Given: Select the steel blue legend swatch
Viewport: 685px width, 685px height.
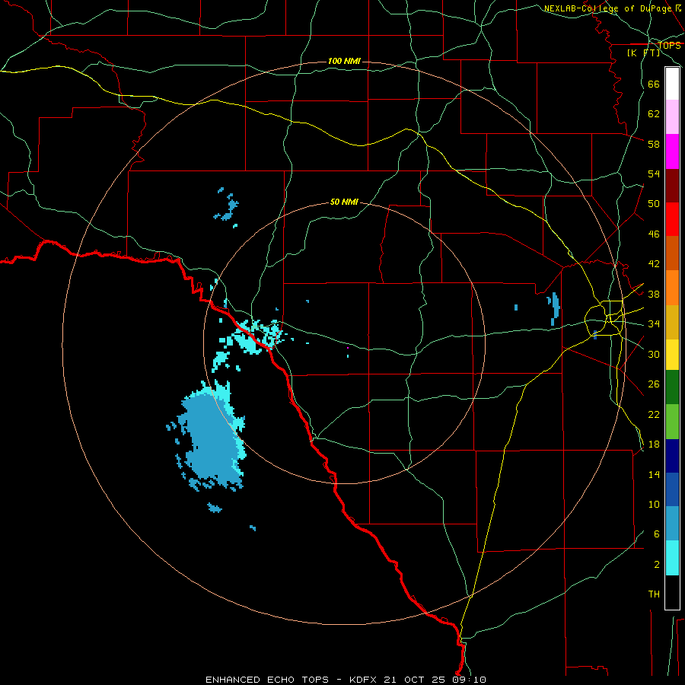Looking at the screenshot, I should click(x=672, y=524).
